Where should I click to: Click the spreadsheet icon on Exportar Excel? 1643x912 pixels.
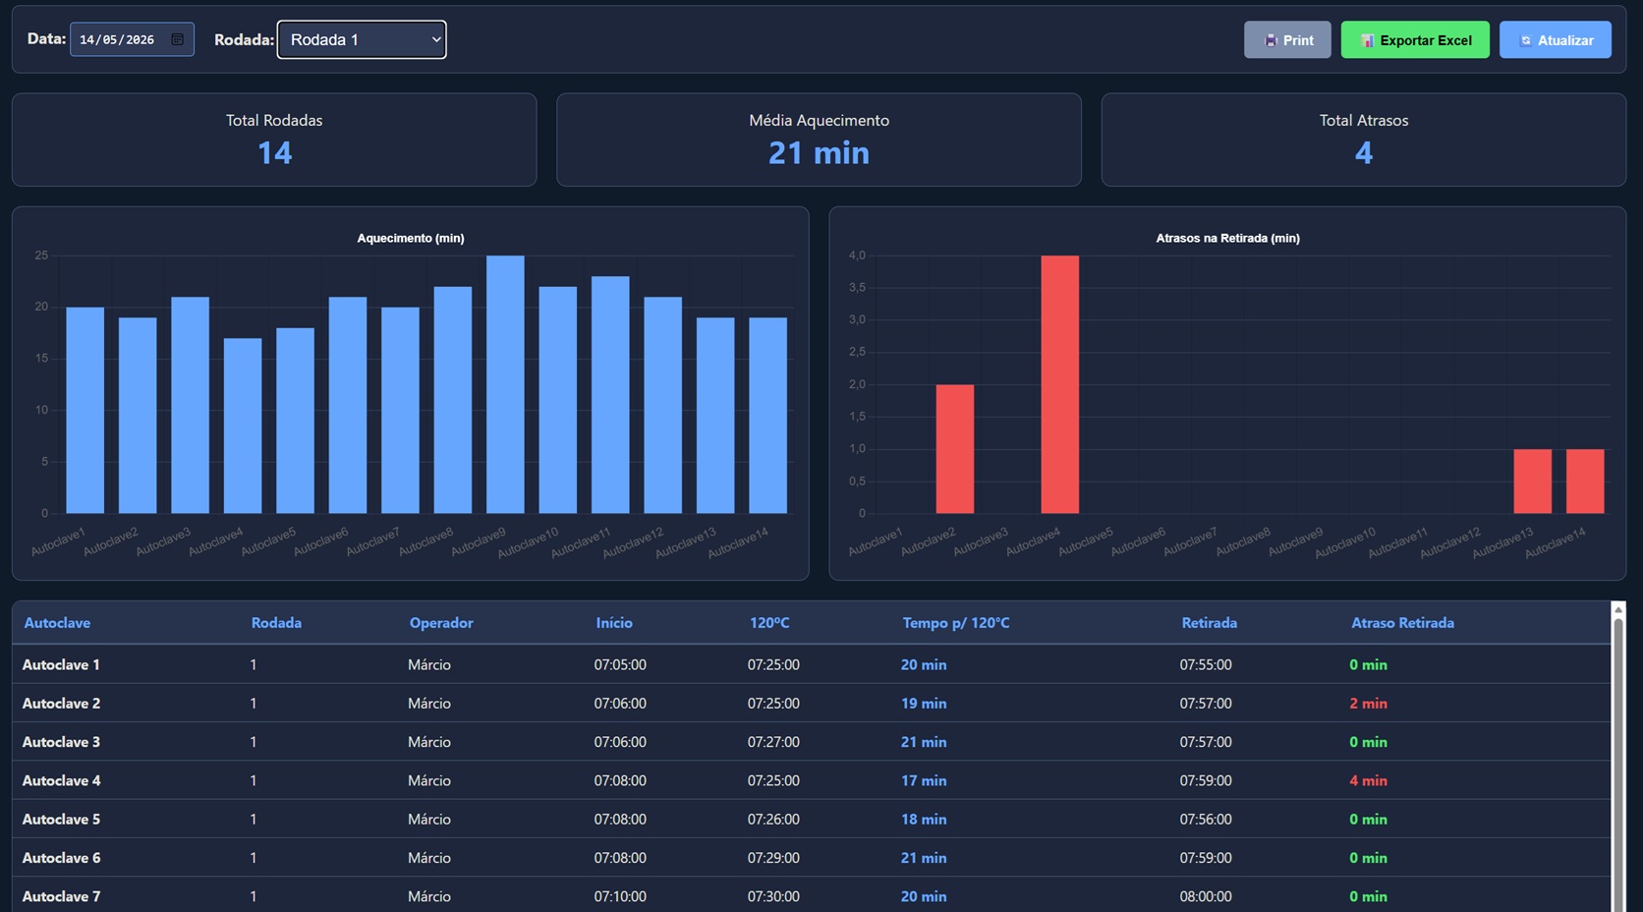1367,40
